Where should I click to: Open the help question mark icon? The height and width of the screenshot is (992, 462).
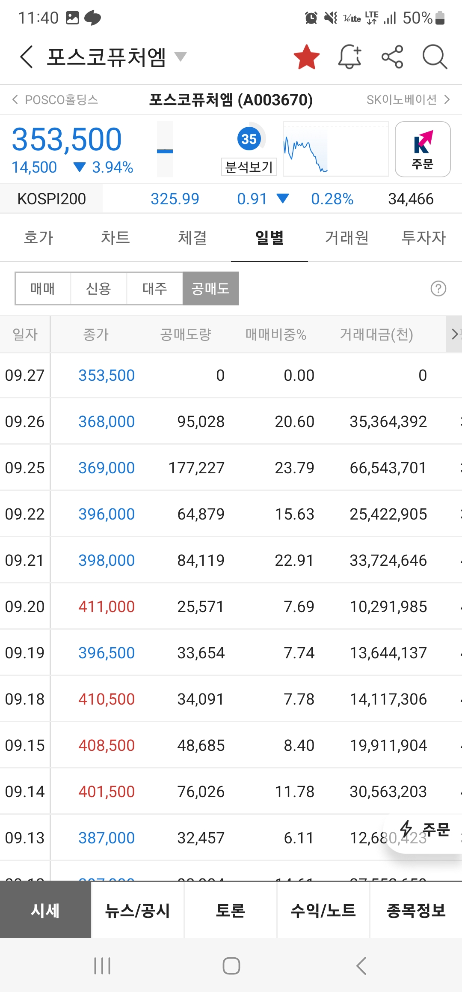click(x=438, y=288)
